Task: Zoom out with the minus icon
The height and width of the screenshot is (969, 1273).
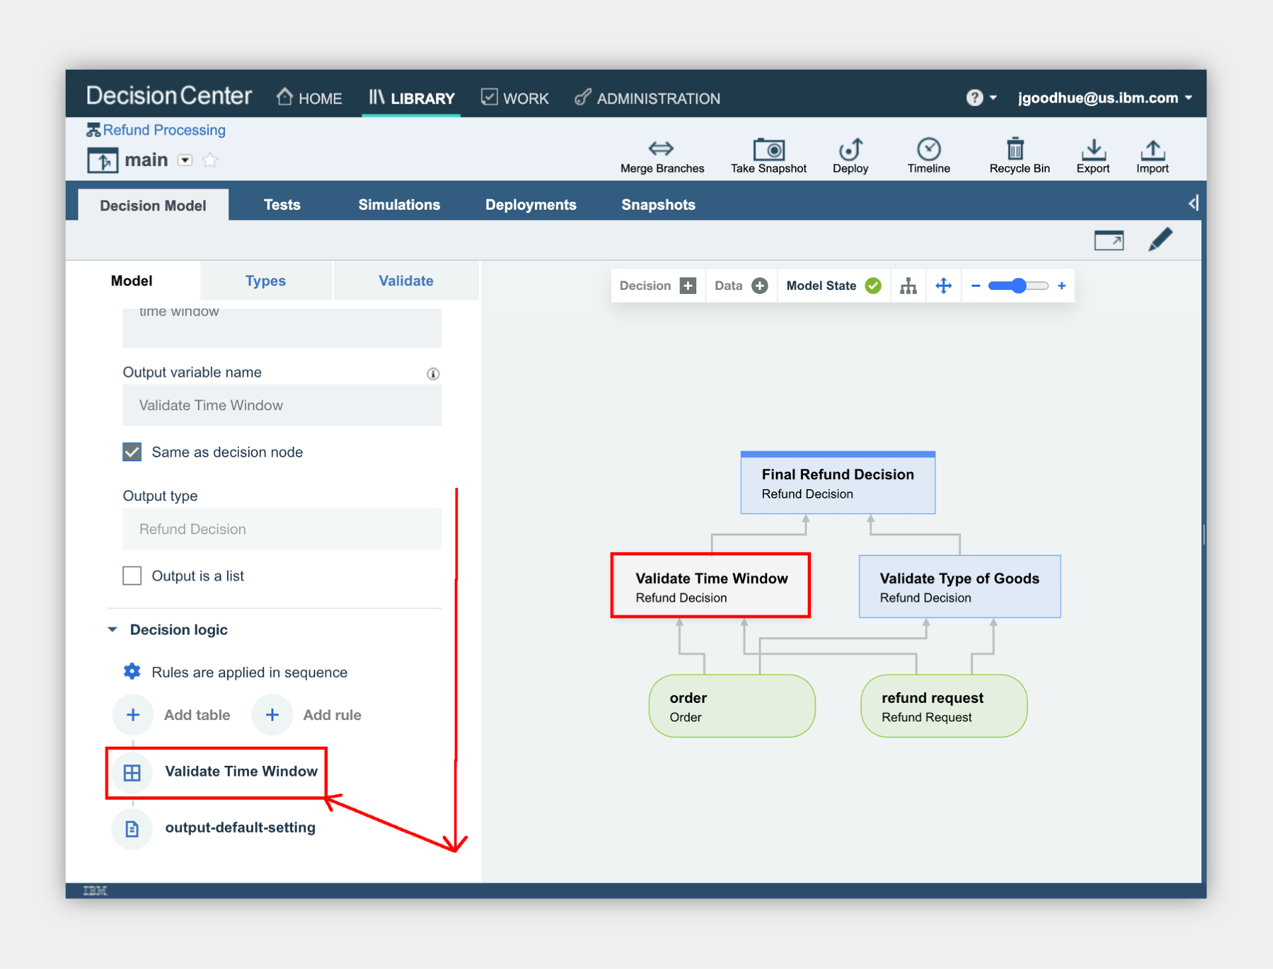Action: [x=976, y=286]
